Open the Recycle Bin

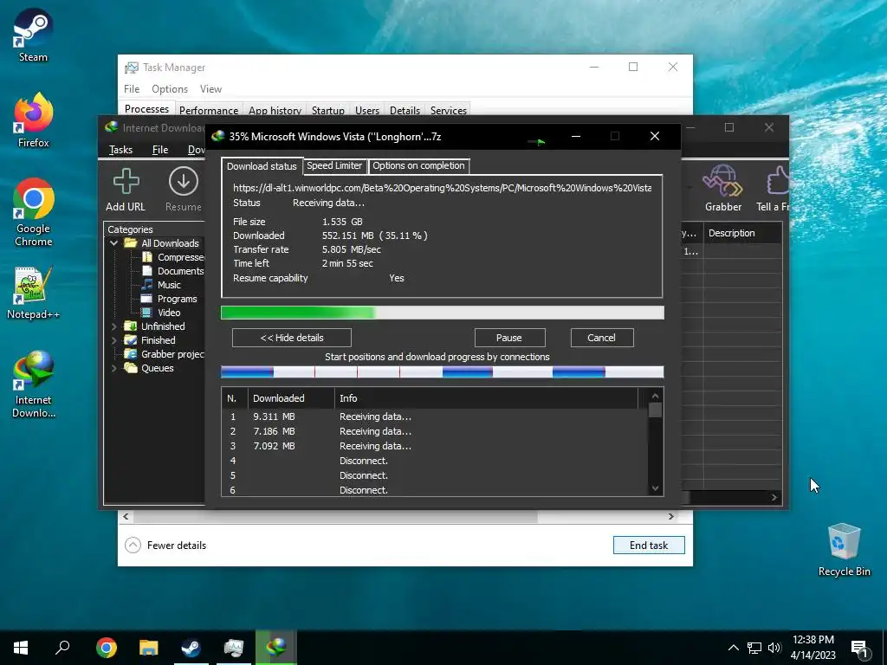(x=844, y=550)
